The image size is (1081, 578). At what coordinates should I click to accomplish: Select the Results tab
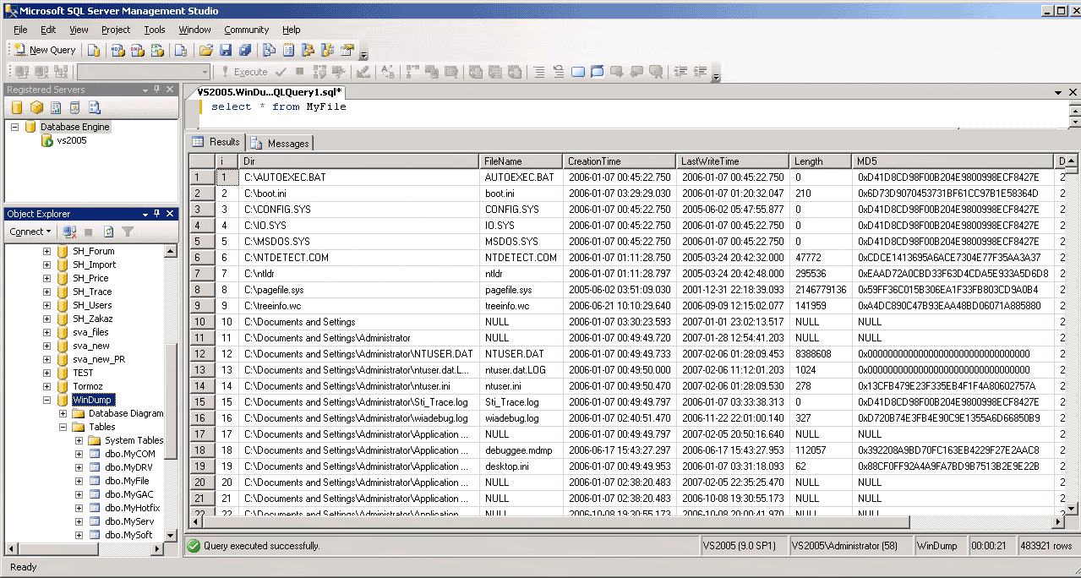(216, 142)
